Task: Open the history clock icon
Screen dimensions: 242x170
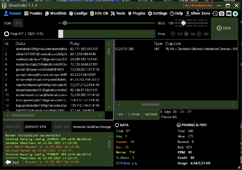Action: tap(215, 14)
